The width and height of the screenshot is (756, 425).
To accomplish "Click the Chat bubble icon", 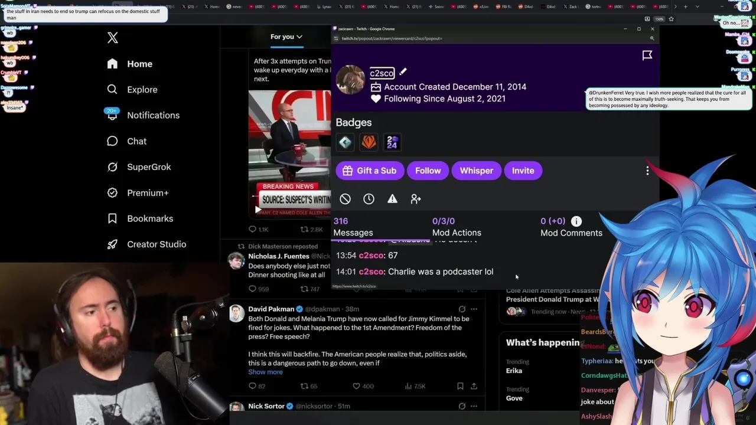I will (112, 141).
